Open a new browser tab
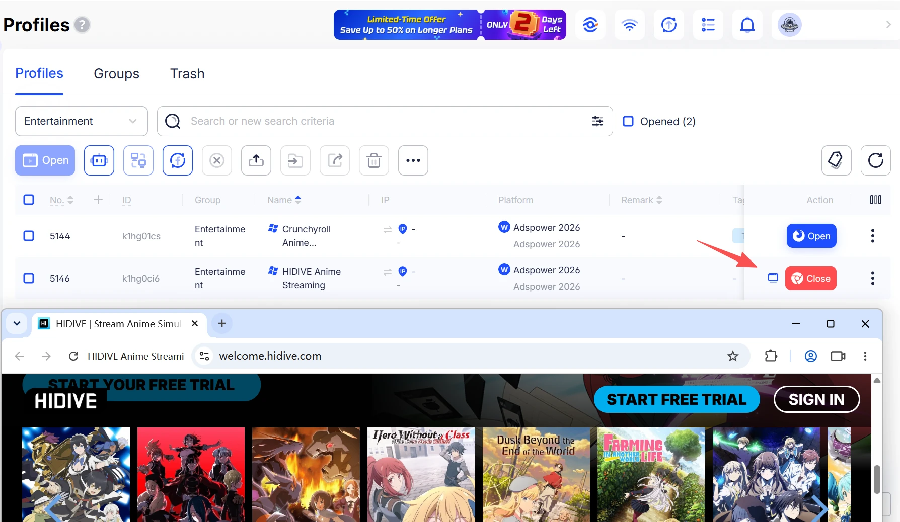Screen dimensions: 900x522 click(222, 323)
